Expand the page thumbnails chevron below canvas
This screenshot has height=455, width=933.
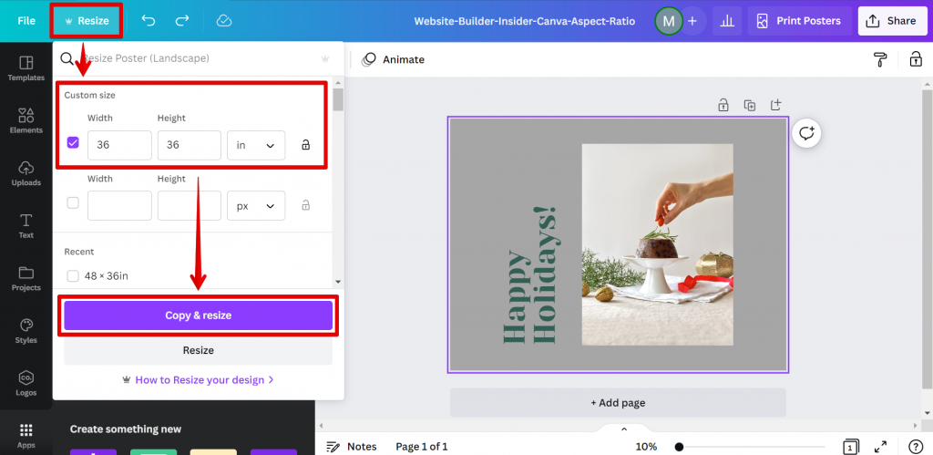(623, 429)
